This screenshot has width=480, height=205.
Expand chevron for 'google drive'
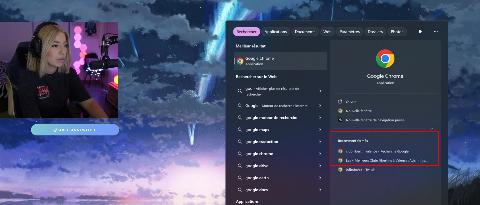pyautogui.click(x=320, y=166)
